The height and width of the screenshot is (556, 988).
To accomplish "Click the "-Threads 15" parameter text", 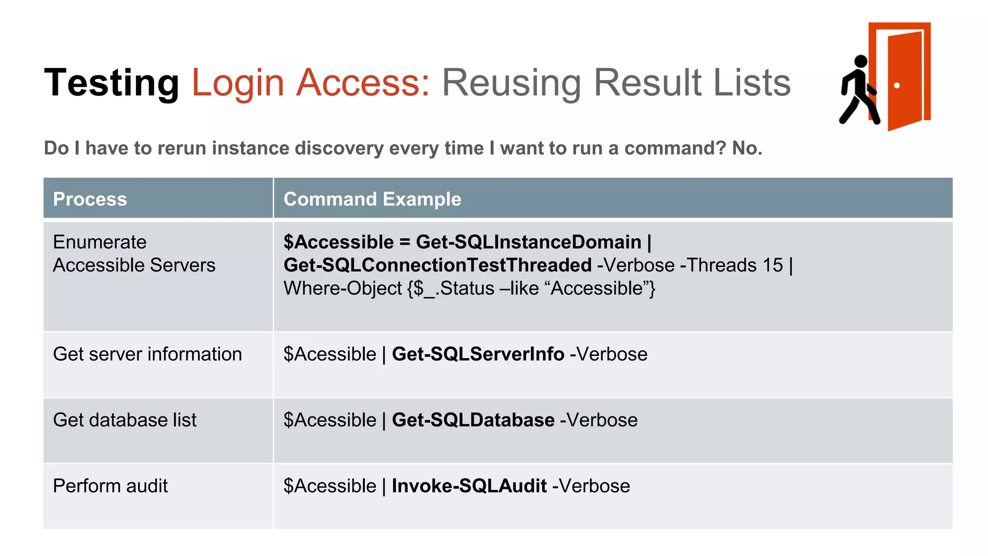I will pos(731,265).
